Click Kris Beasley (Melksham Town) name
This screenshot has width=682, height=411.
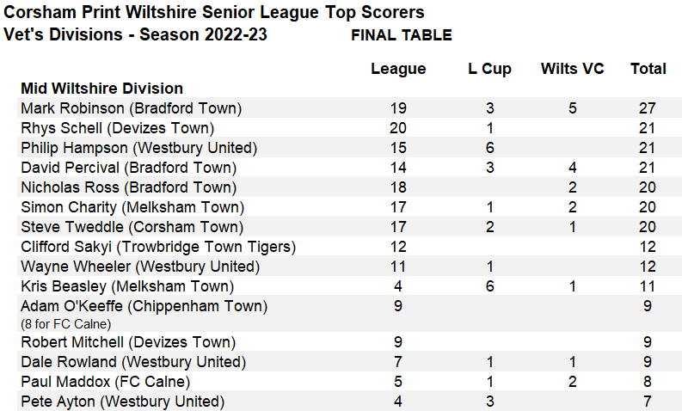pyautogui.click(x=127, y=286)
